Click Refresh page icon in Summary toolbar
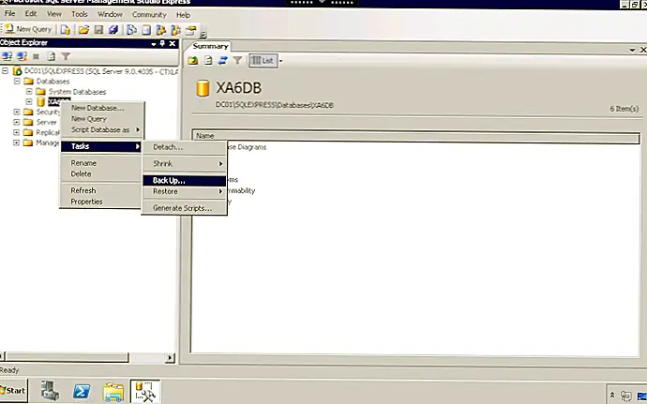Image resolution: width=647 pixels, height=404 pixels. 208,61
